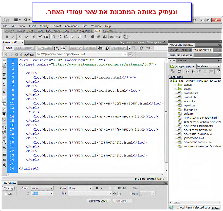
Task: Click the File Management arrows icon
Action: [x=100, y=48]
